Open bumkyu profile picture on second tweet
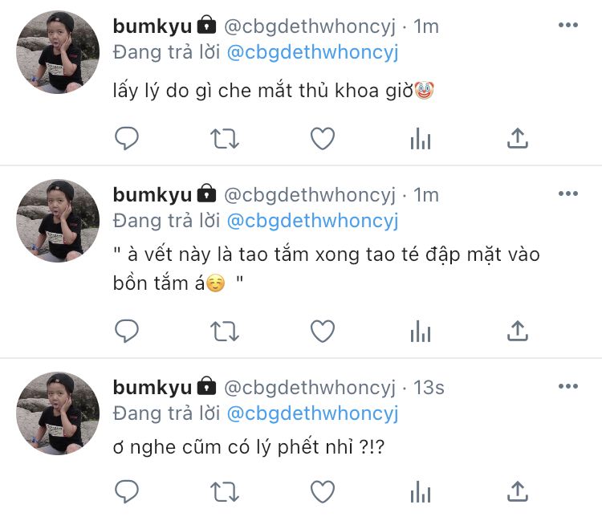 [x=58, y=221]
